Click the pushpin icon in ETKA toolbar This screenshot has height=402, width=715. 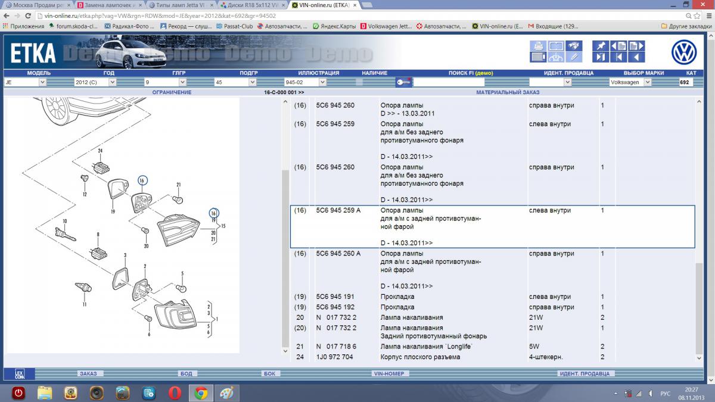[x=600, y=46]
